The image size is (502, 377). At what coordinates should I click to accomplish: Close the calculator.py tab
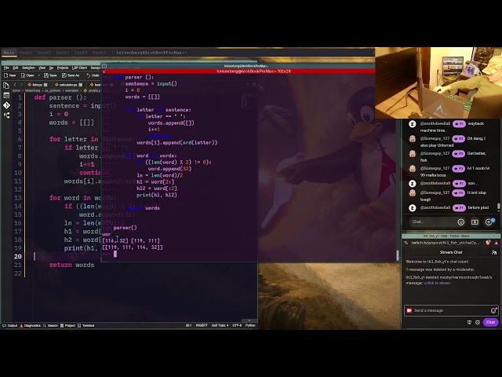[80, 85]
